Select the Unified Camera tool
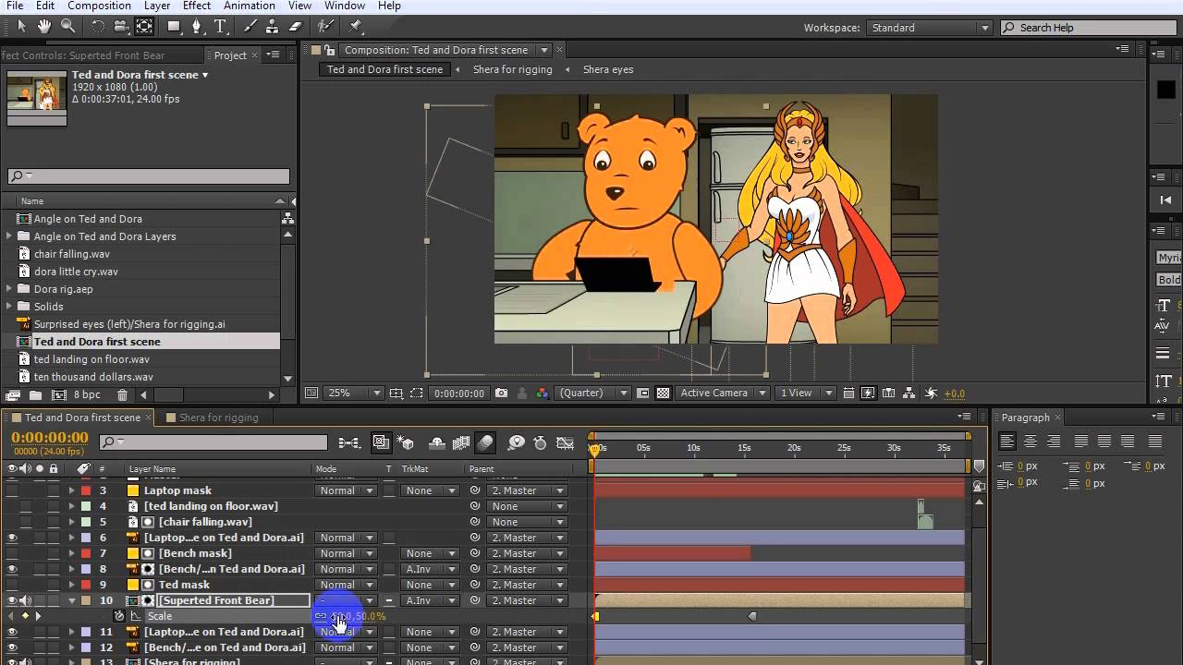The height and width of the screenshot is (665, 1183). click(x=121, y=27)
